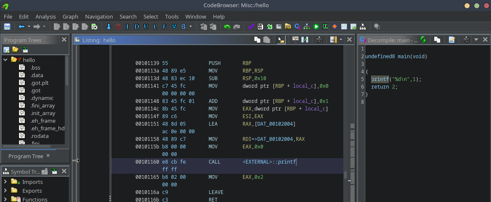
Task: Copy from the Listing panel toolbar
Action: click(257, 40)
